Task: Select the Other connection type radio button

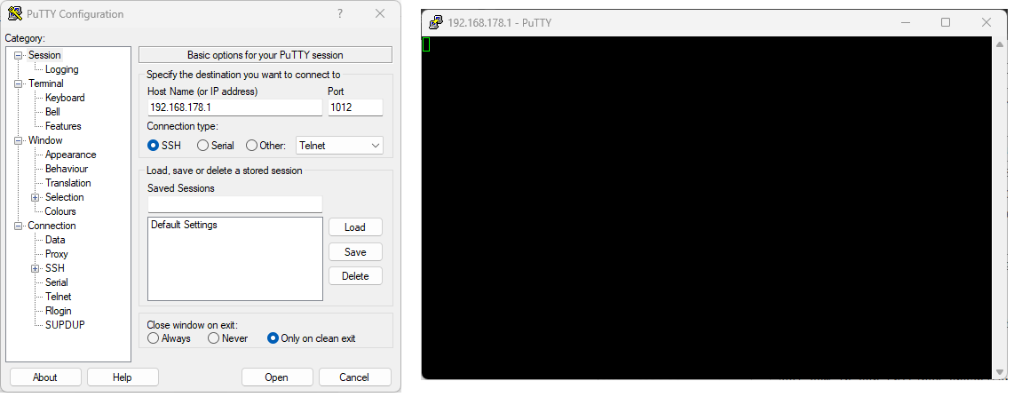Action: click(x=251, y=146)
